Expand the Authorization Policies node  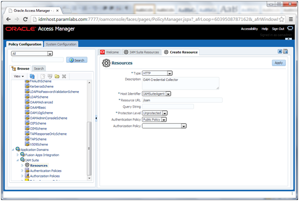22,176
